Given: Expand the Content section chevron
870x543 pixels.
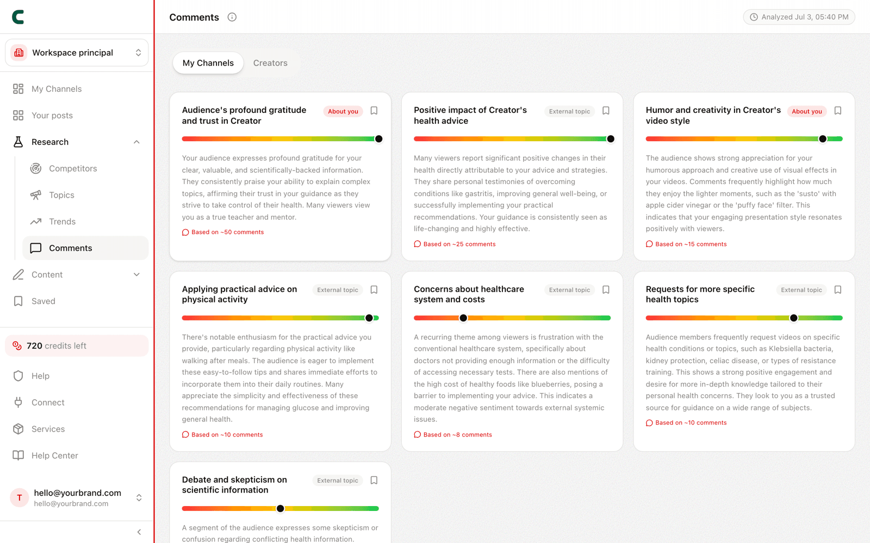Looking at the screenshot, I should 136,275.
